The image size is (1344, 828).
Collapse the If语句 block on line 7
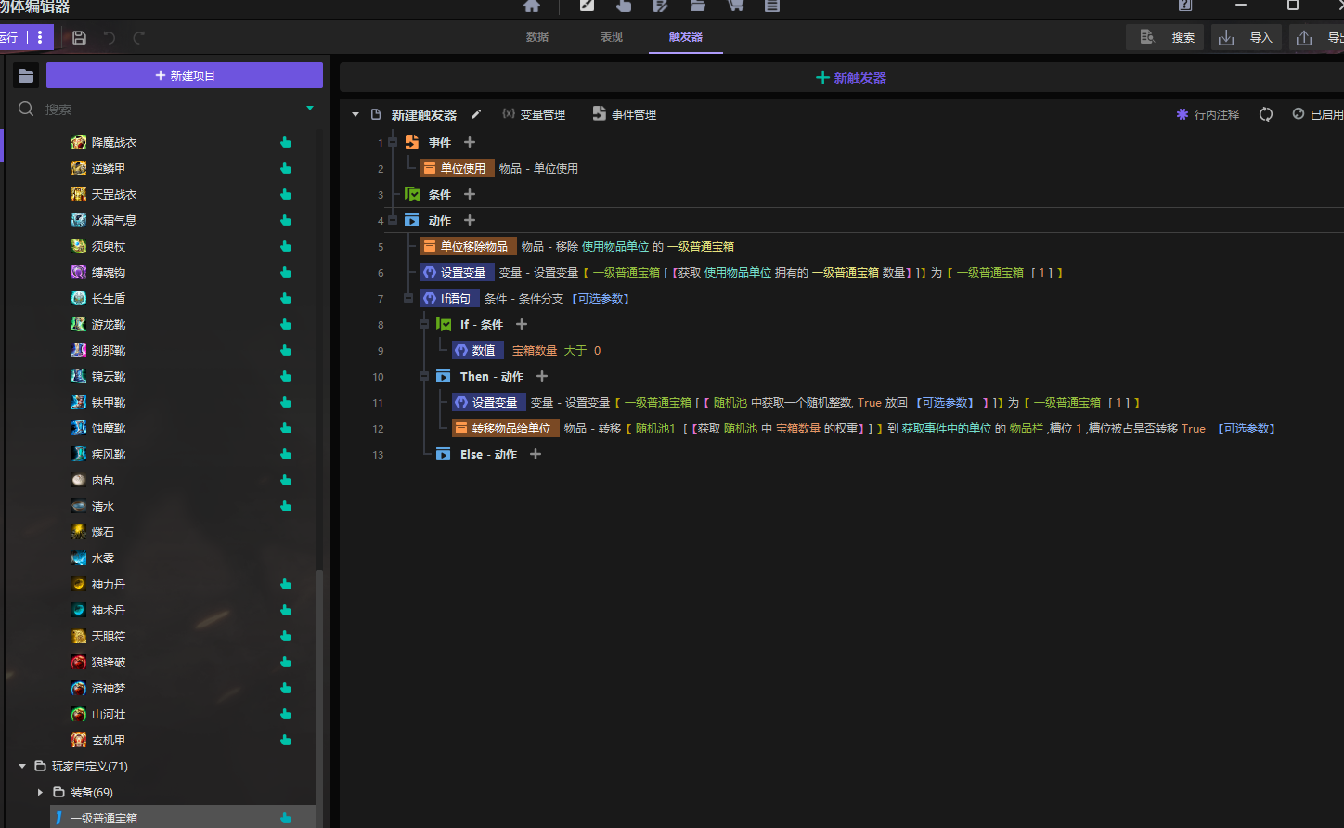[408, 298]
